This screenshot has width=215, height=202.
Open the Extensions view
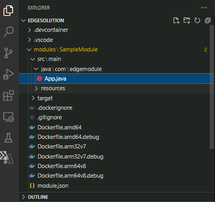click(8, 95)
